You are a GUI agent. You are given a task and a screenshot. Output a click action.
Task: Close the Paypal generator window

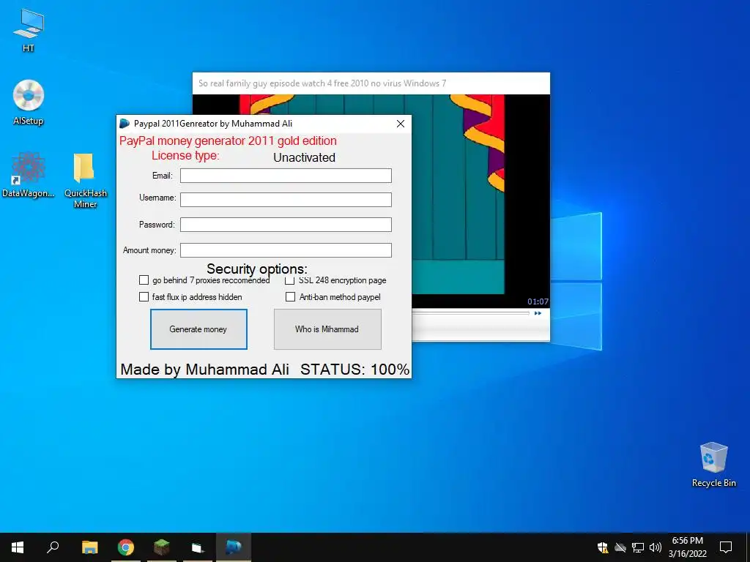click(401, 124)
